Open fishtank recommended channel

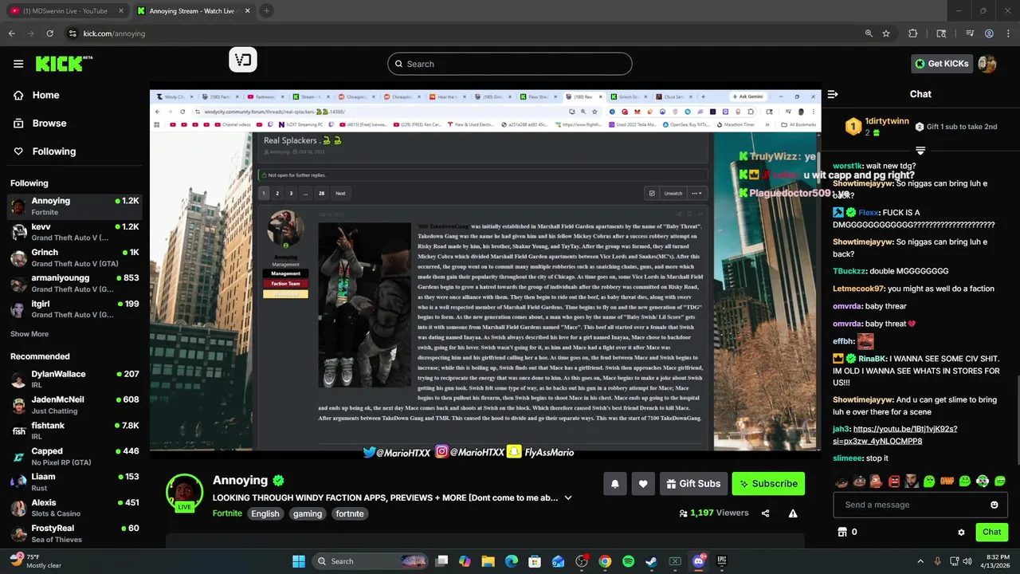tap(73, 431)
